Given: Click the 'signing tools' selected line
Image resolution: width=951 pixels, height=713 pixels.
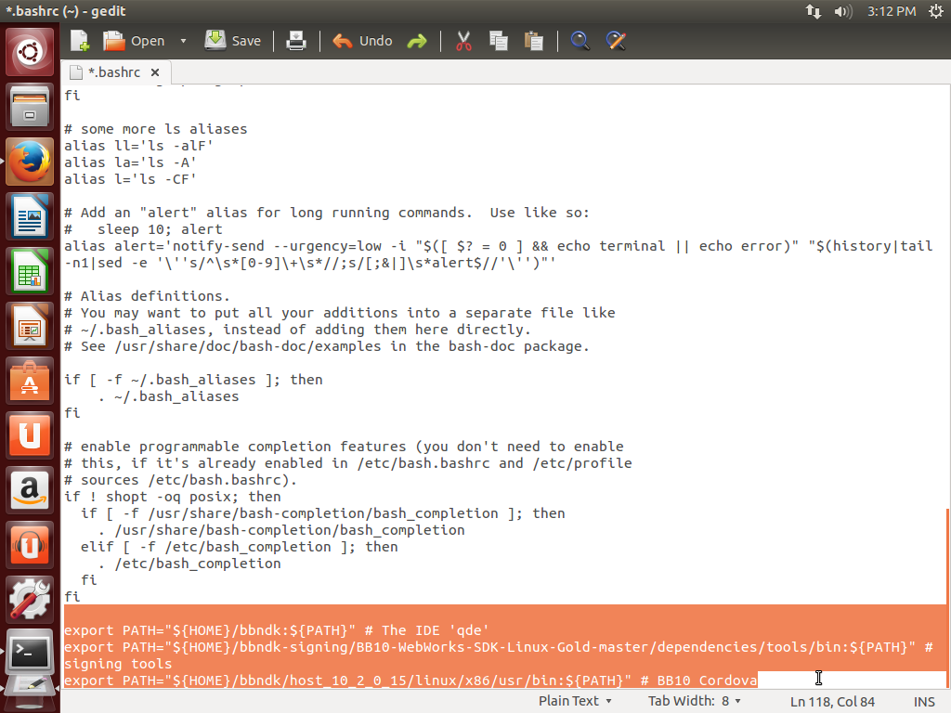Looking at the screenshot, I should click(x=118, y=664).
